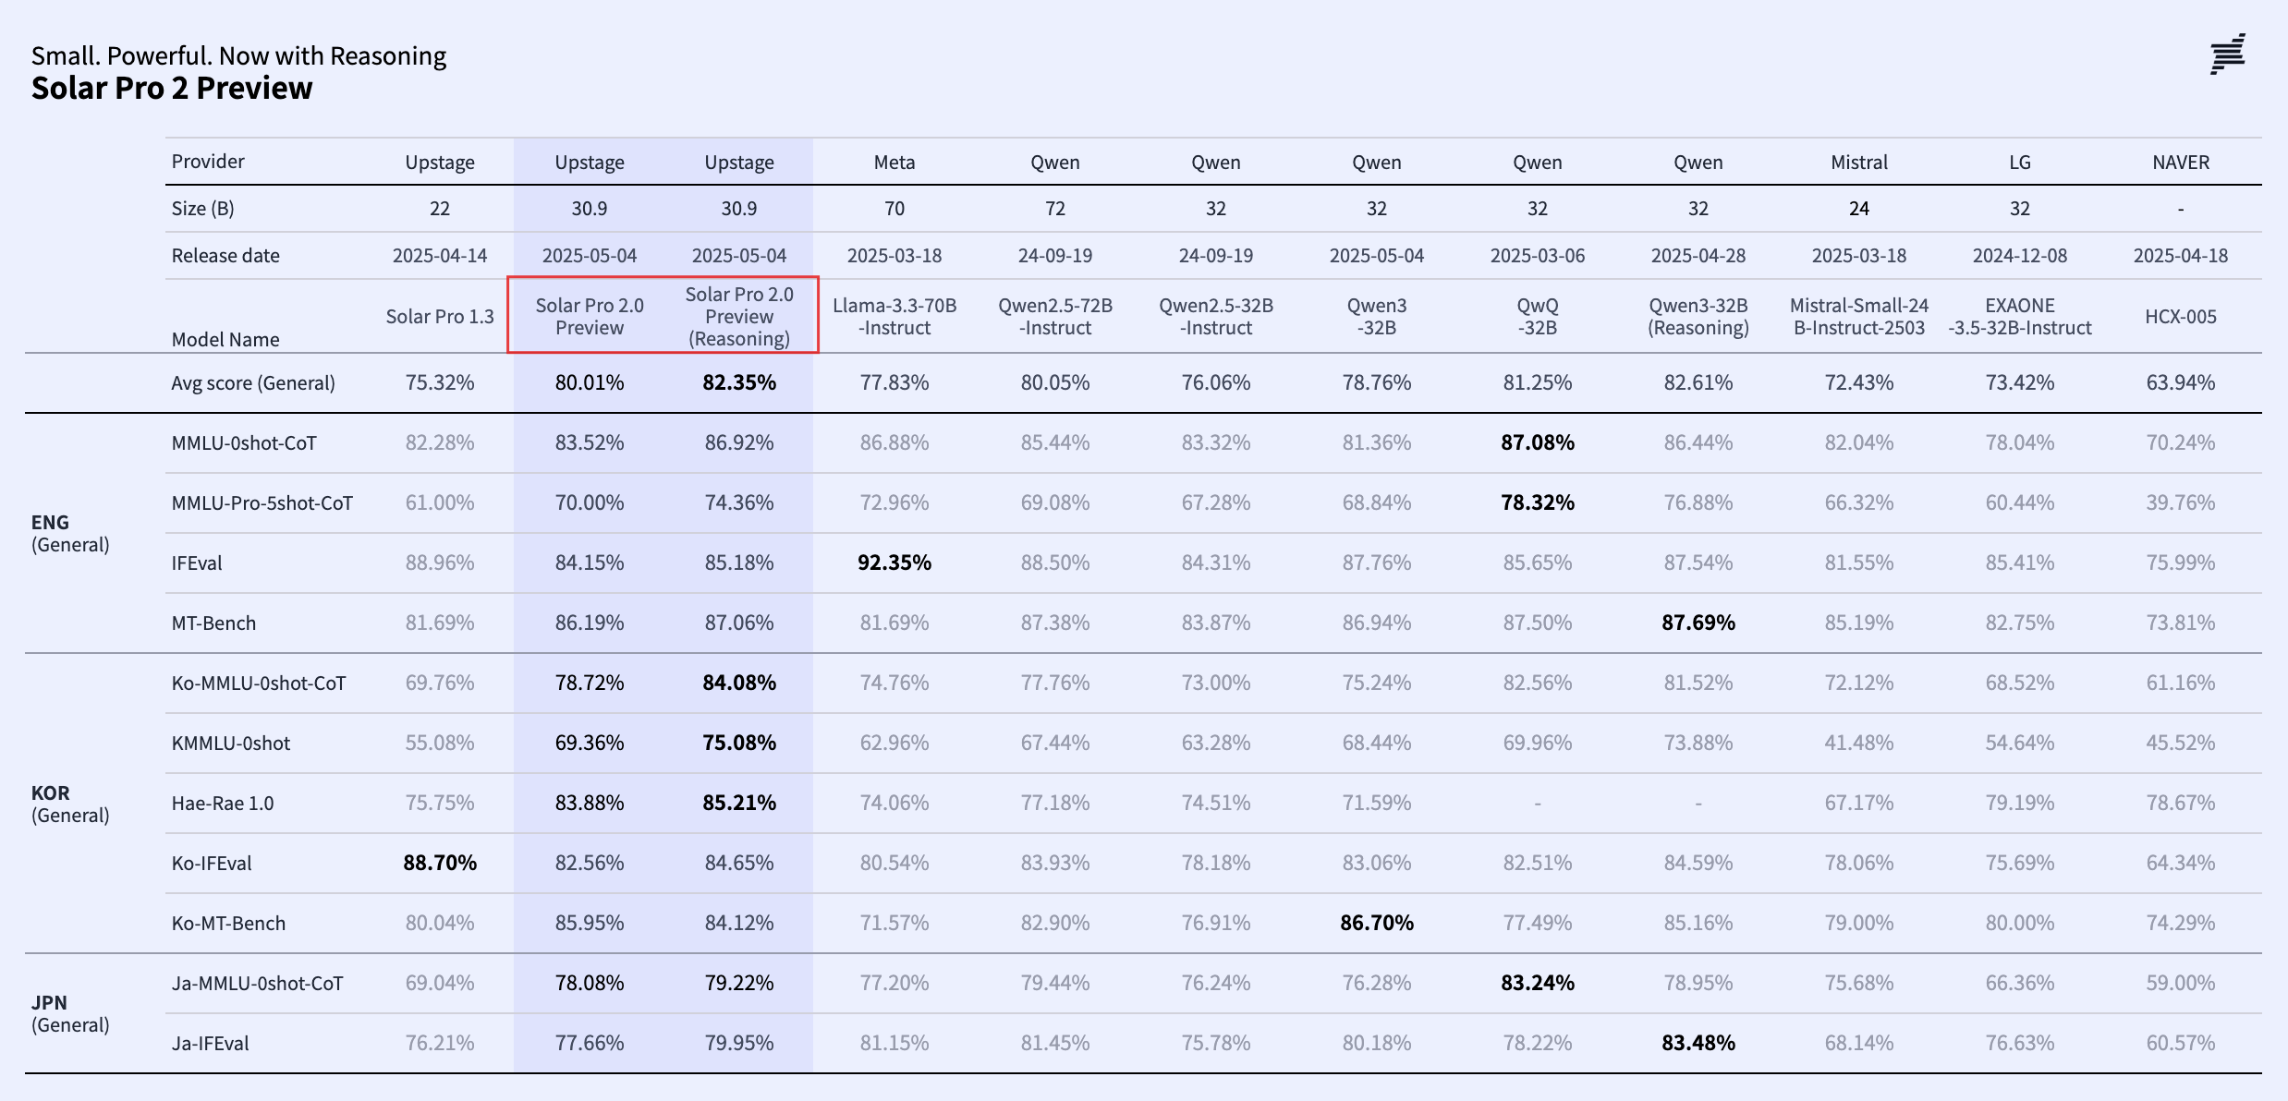Click the 'Provider' row label
The height and width of the screenshot is (1101, 2288).
coord(208,162)
